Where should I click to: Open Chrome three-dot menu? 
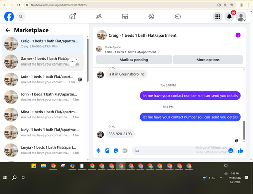248,5
